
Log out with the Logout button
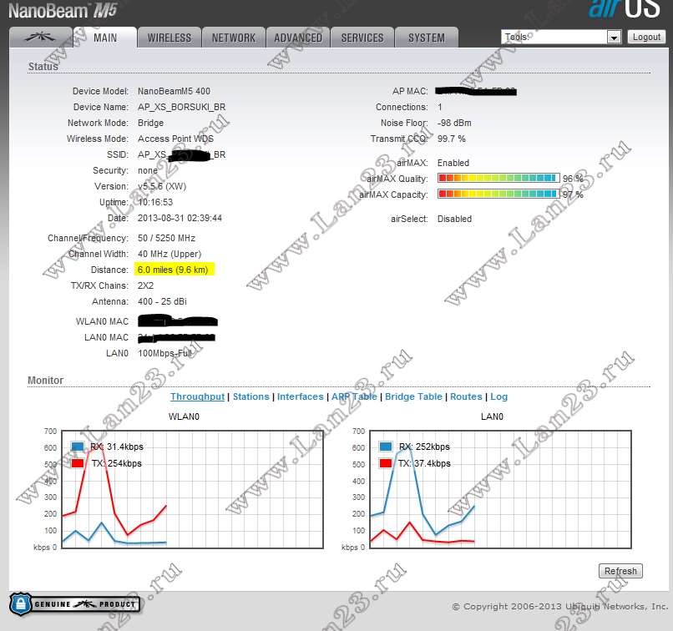coord(646,37)
